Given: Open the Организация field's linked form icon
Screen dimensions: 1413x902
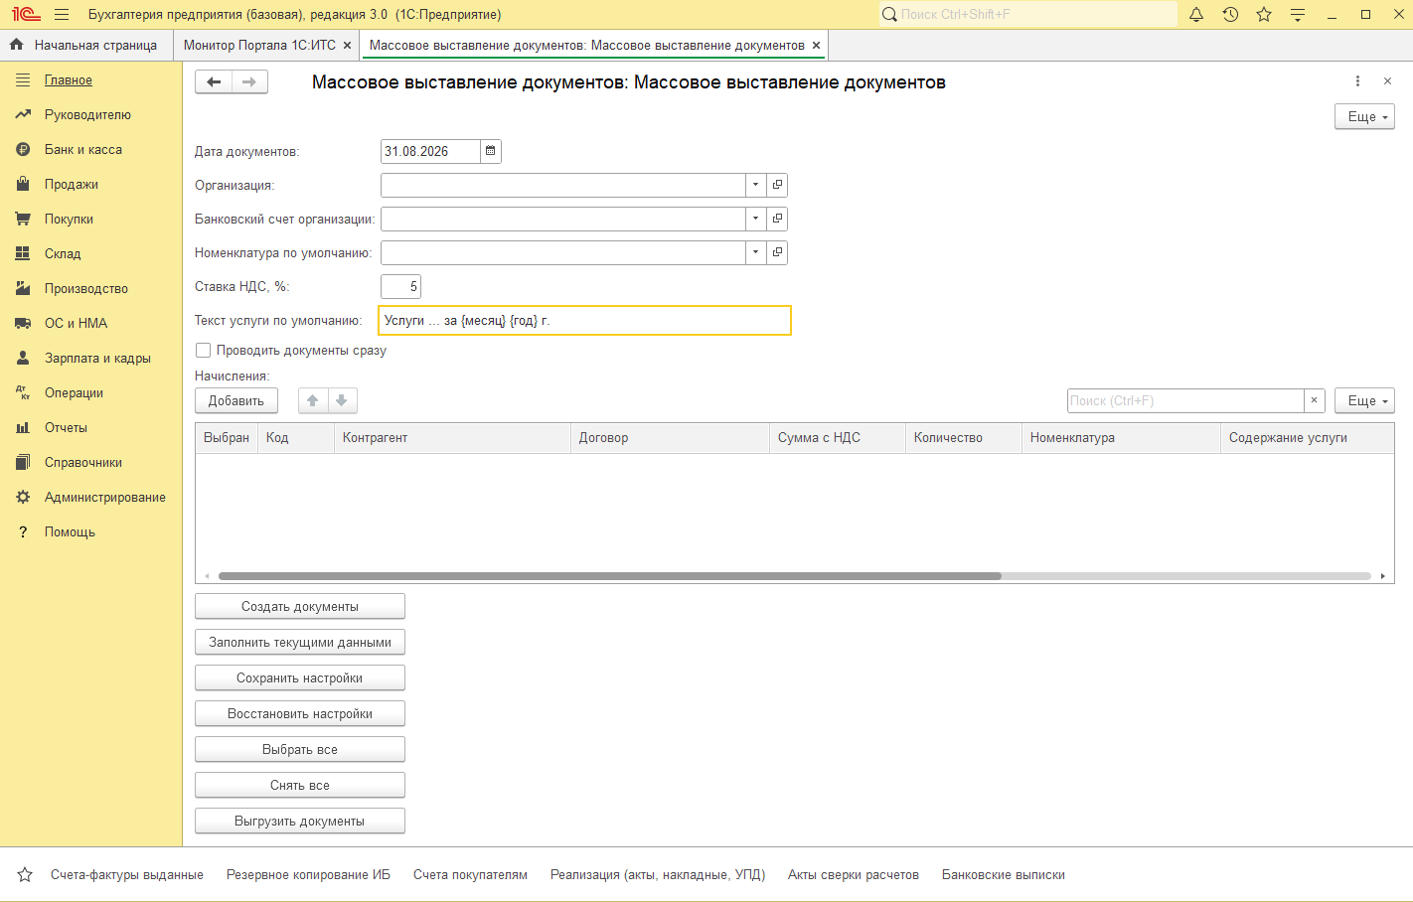Looking at the screenshot, I should (777, 185).
